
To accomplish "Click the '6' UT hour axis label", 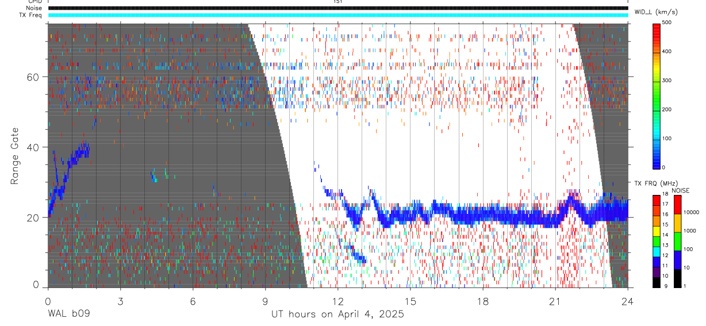I will coord(193,301).
